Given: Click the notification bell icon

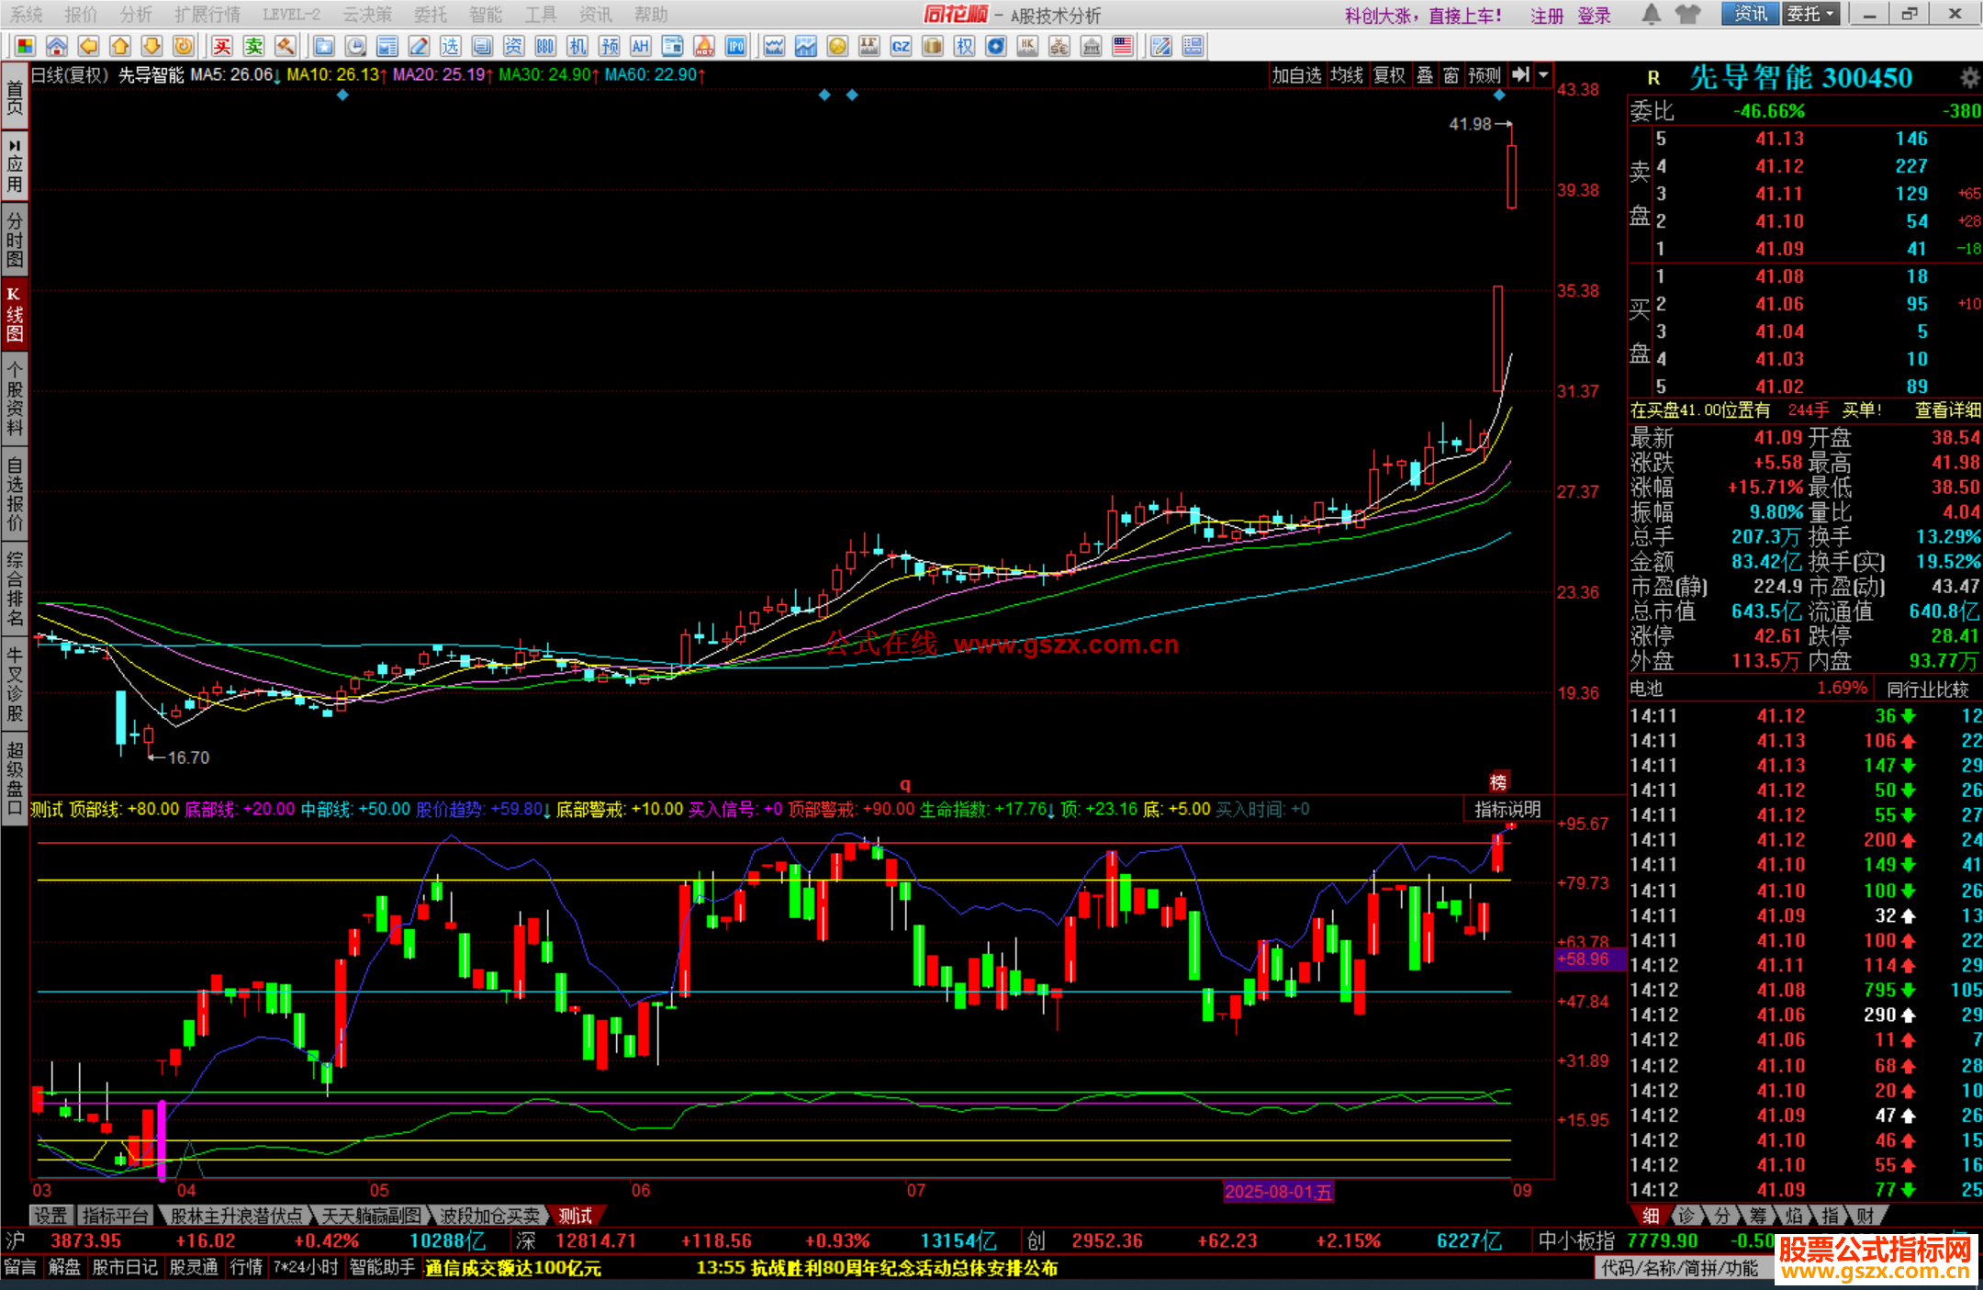Looking at the screenshot, I should [x=1652, y=14].
